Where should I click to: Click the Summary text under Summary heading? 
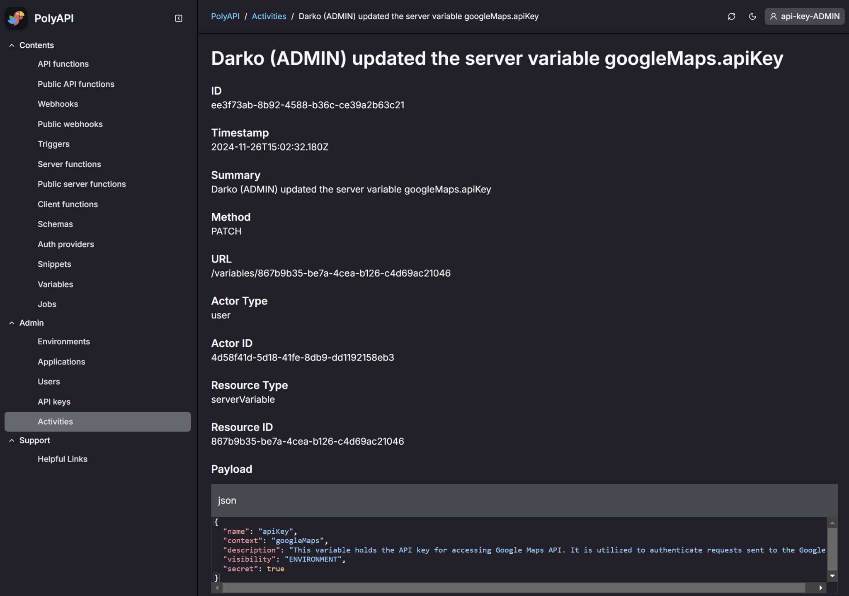pyautogui.click(x=351, y=189)
